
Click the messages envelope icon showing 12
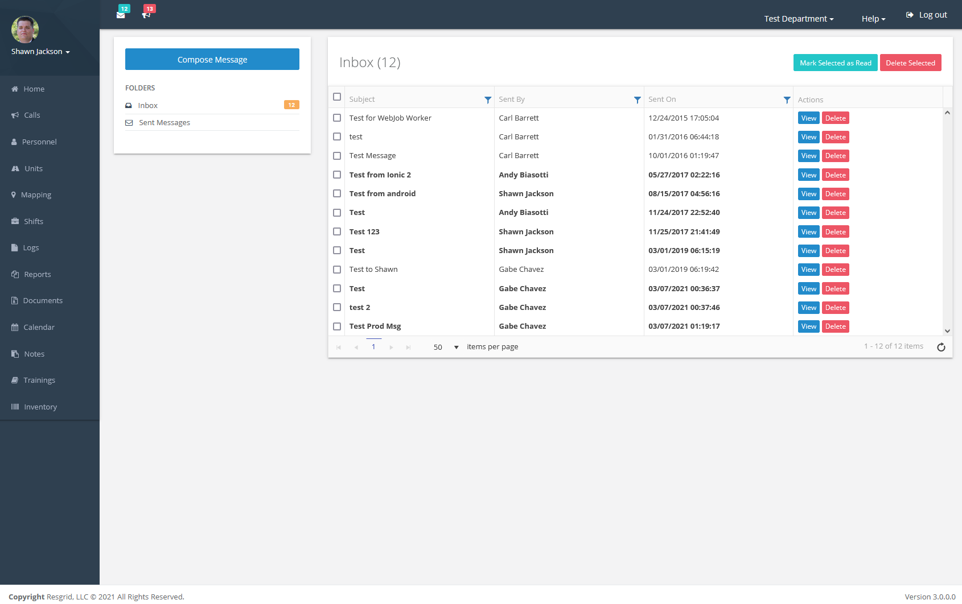click(x=121, y=14)
